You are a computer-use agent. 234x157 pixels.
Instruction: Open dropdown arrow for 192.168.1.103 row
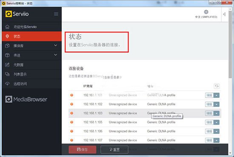click(217, 113)
